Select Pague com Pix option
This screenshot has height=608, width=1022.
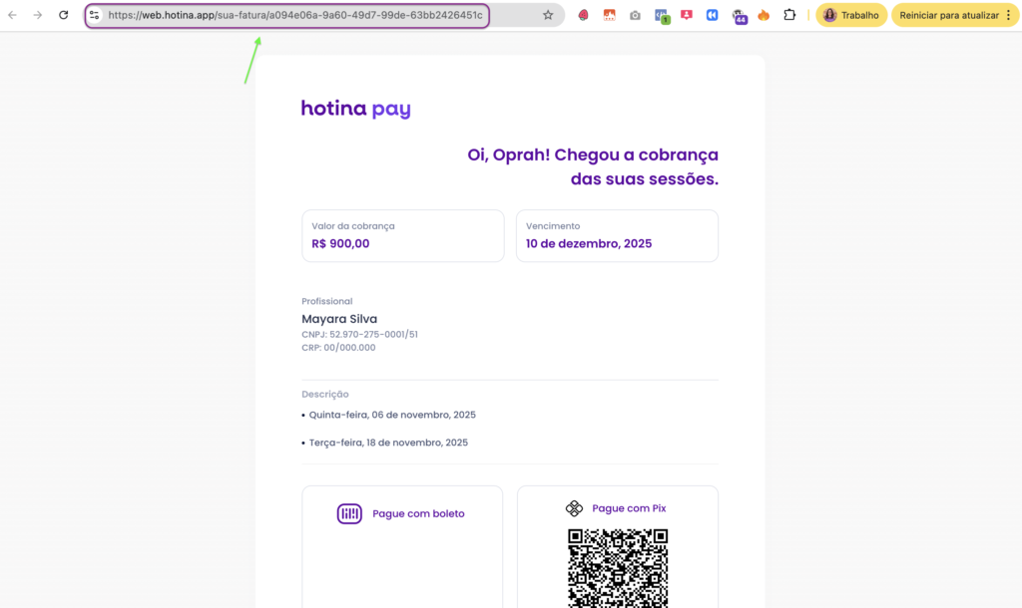pos(617,508)
